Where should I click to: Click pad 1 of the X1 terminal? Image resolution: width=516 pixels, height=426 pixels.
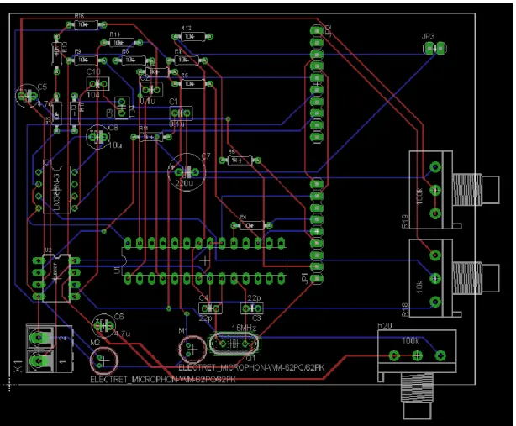point(39,361)
